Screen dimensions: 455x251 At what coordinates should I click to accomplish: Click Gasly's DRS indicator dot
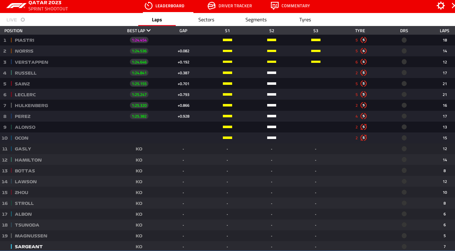coord(404,149)
